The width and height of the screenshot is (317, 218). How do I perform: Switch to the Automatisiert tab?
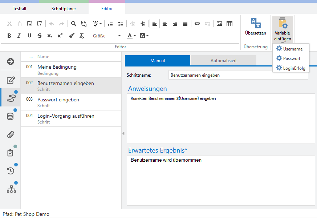click(x=223, y=61)
